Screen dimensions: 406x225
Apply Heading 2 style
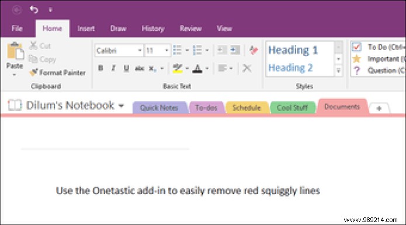coord(290,68)
